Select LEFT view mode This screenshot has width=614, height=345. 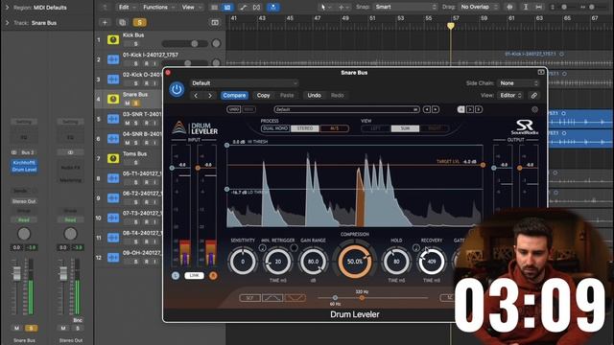[375, 128]
